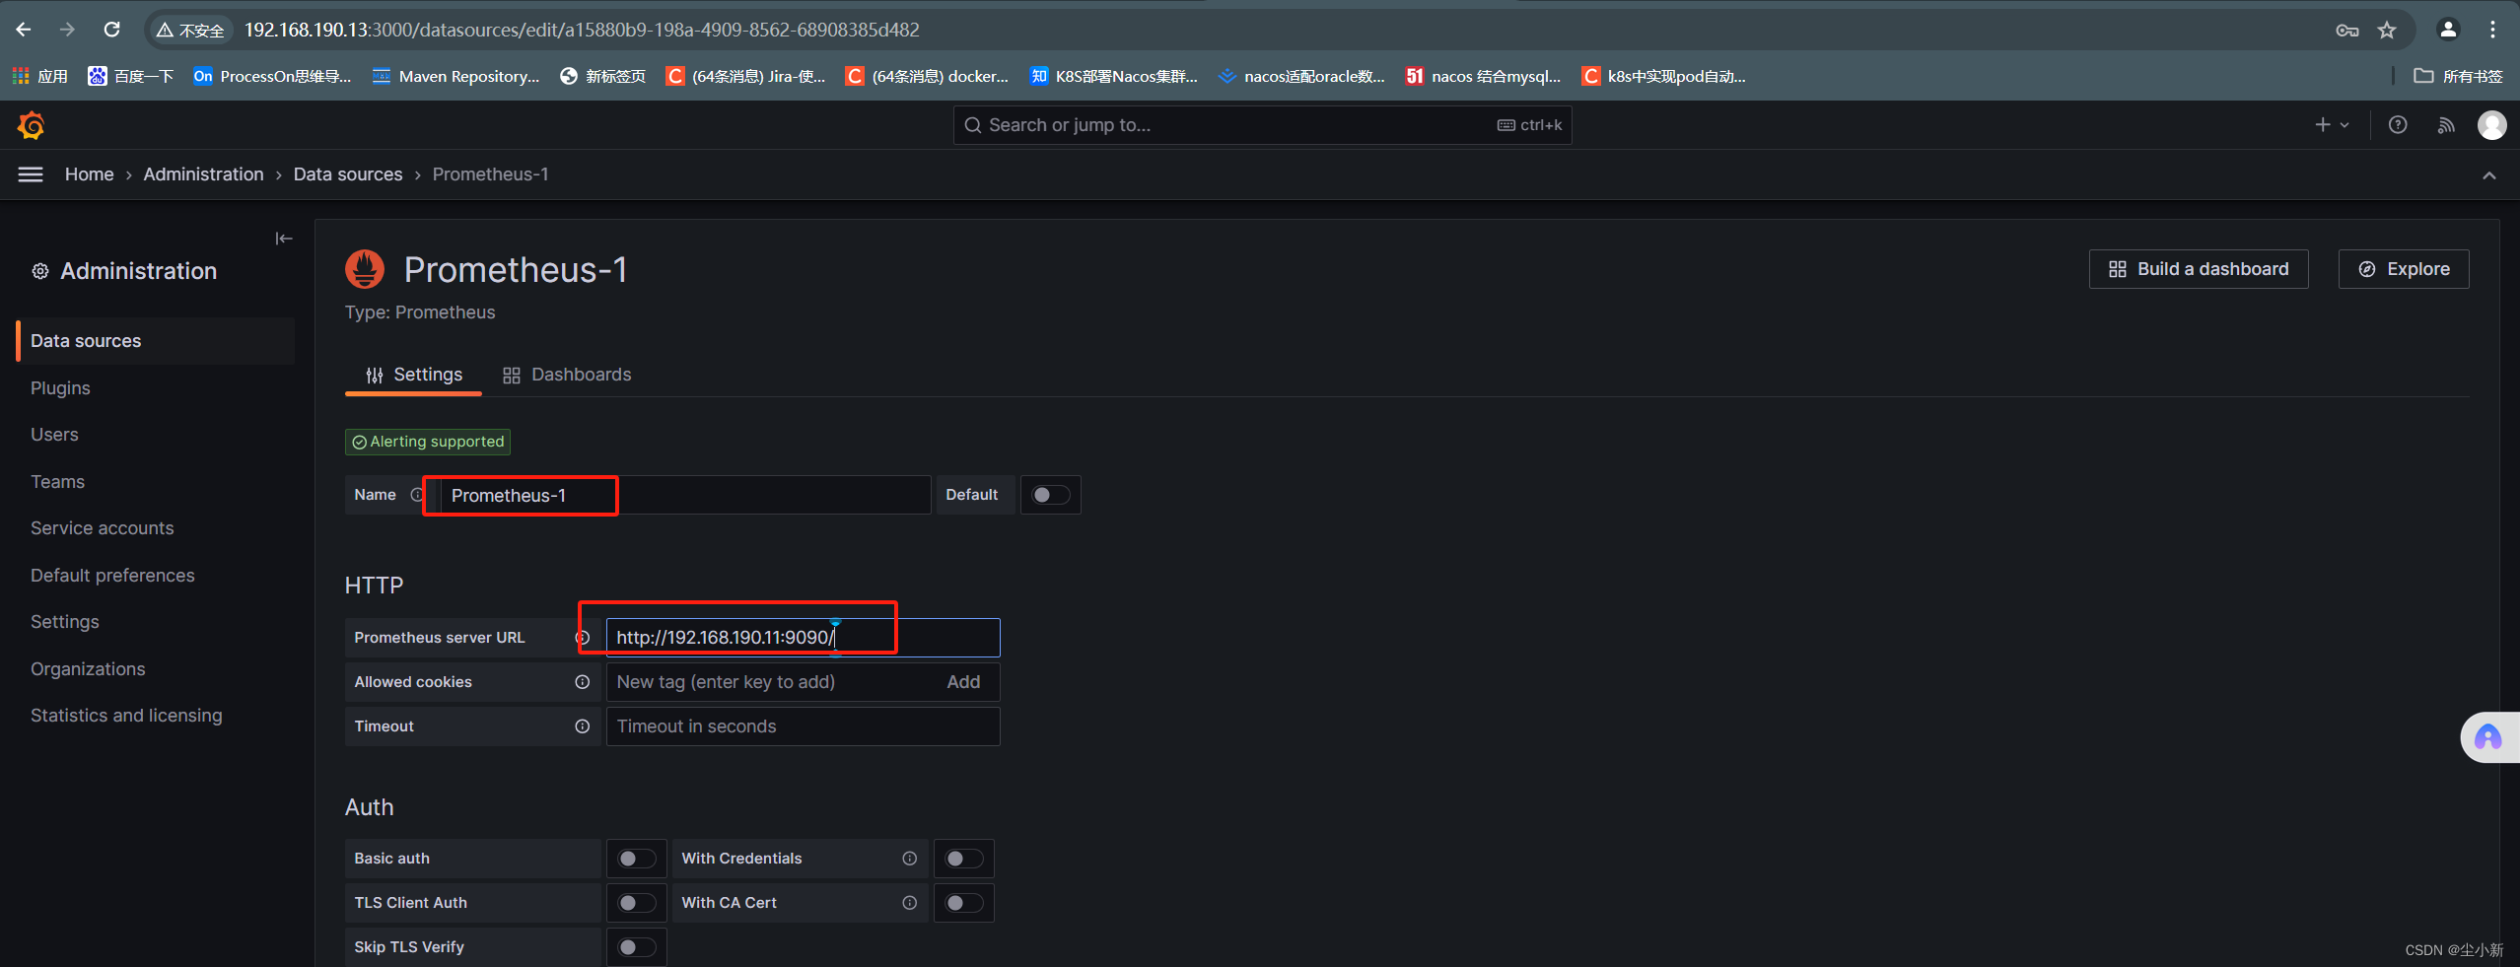The width and height of the screenshot is (2520, 967).
Task: Click the With Credentials info icon
Action: [909, 859]
